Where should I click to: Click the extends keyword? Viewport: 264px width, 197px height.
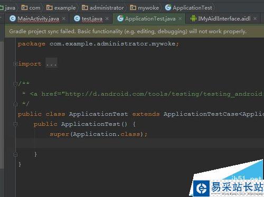pos(146,114)
